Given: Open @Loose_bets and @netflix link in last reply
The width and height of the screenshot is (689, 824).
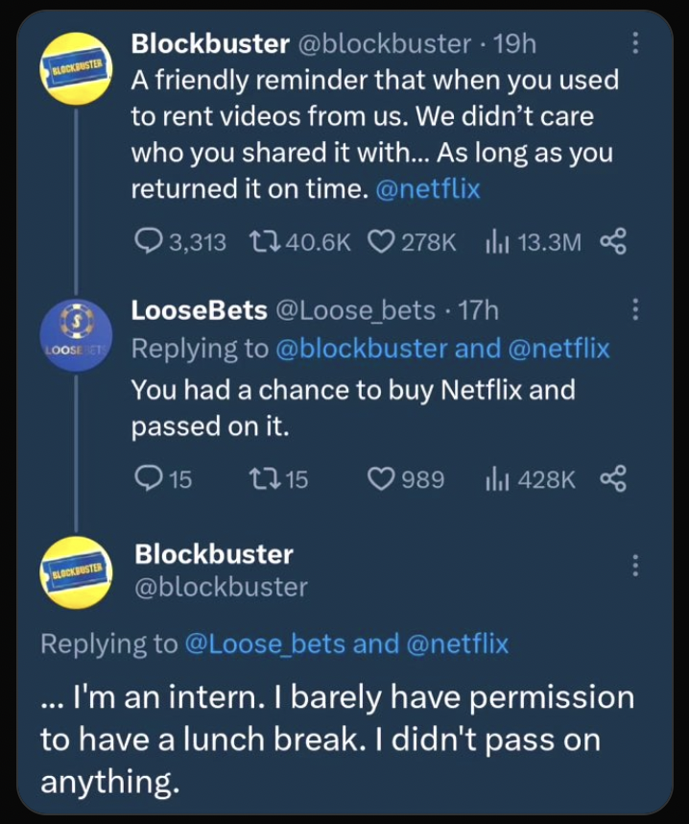Looking at the screenshot, I should (x=345, y=643).
